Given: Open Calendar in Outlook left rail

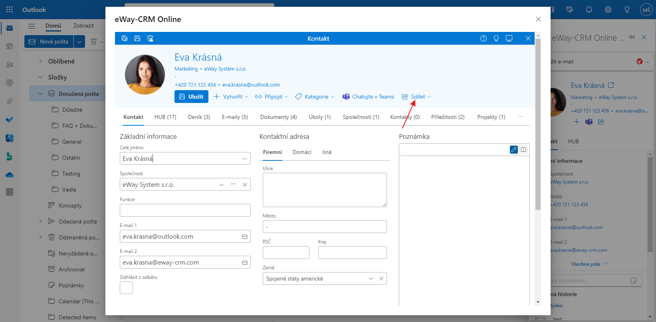Looking at the screenshot, I should (10, 47).
